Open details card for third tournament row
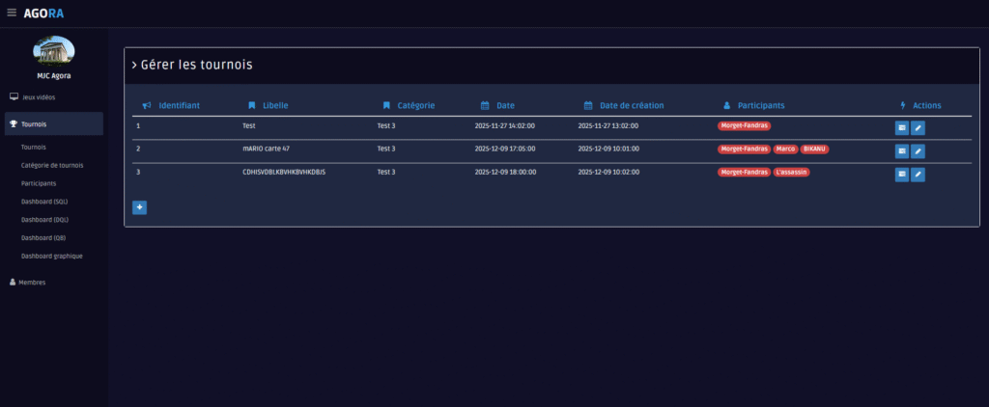Image resolution: width=989 pixels, height=407 pixels. [901, 175]
